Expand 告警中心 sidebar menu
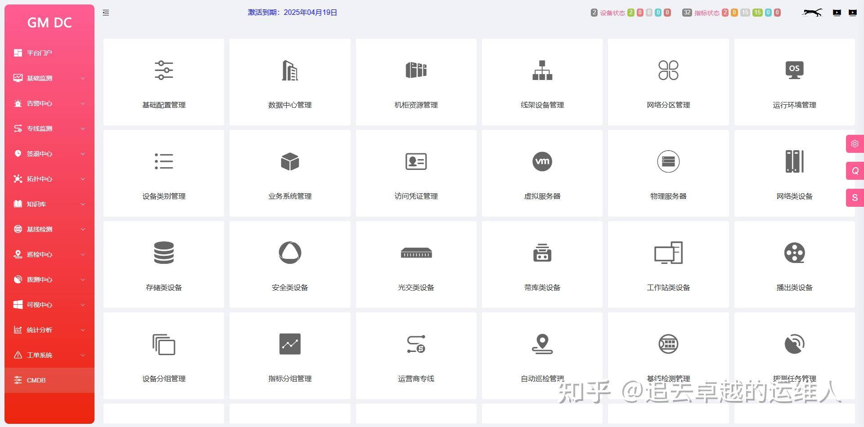Image resolution: width=864 pixels, height=427 pixels. tap(49, 103)
